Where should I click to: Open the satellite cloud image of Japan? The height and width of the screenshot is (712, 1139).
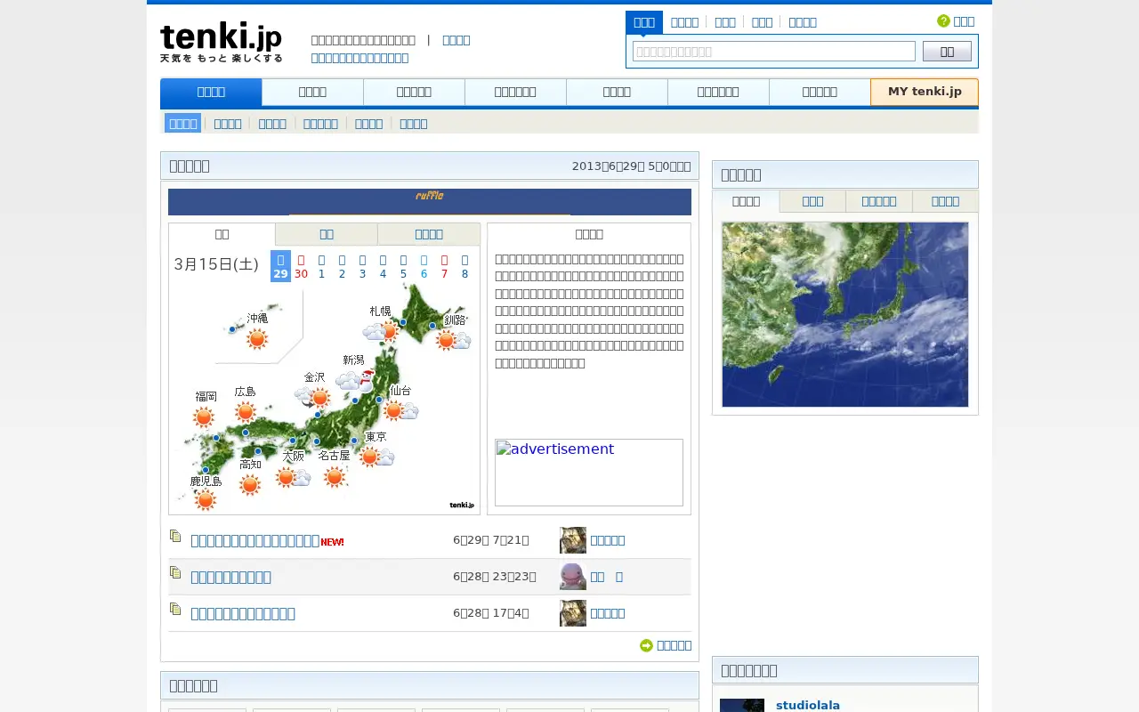845,314
